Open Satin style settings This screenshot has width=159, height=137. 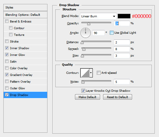point(25,61)
